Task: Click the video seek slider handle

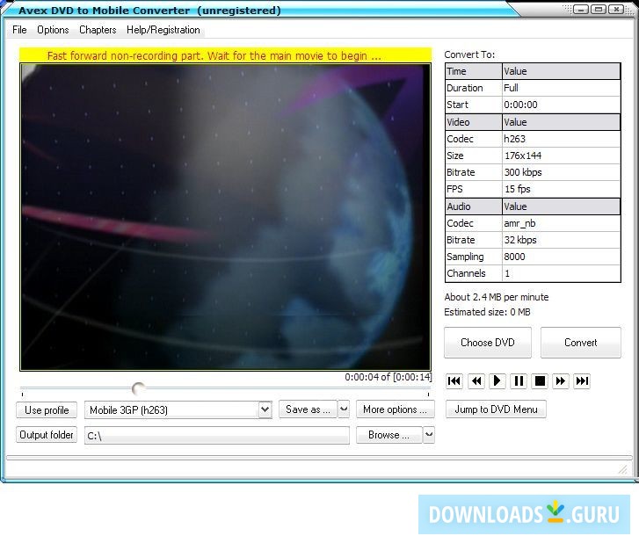Action: (x=138, y=388)
